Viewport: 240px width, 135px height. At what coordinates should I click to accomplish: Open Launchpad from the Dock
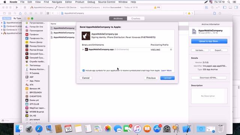(29, 129)
